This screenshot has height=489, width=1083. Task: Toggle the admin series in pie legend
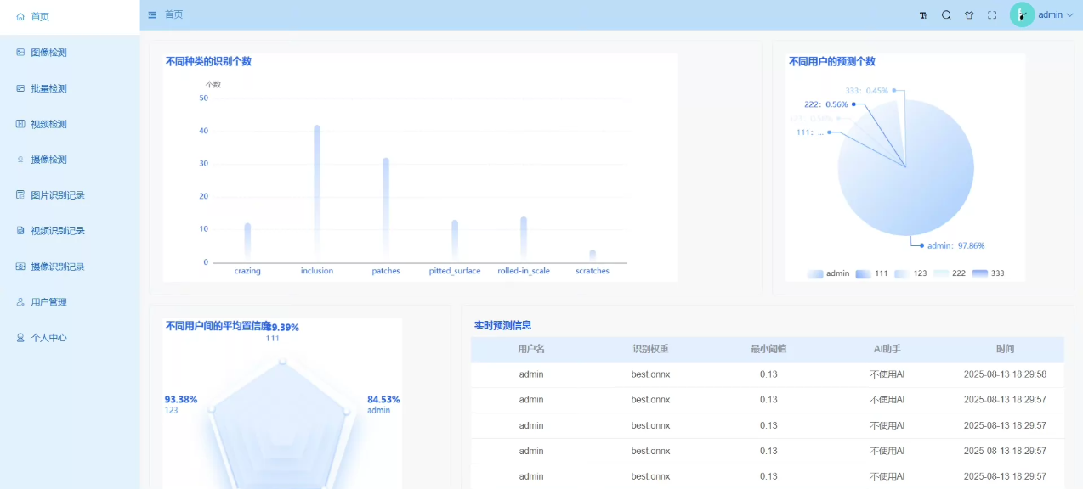(x=829, y=273)
